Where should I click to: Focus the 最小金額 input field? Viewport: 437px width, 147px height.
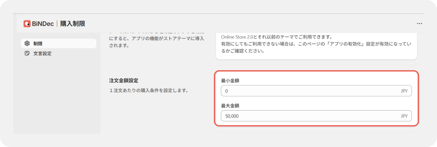(316, 91)
